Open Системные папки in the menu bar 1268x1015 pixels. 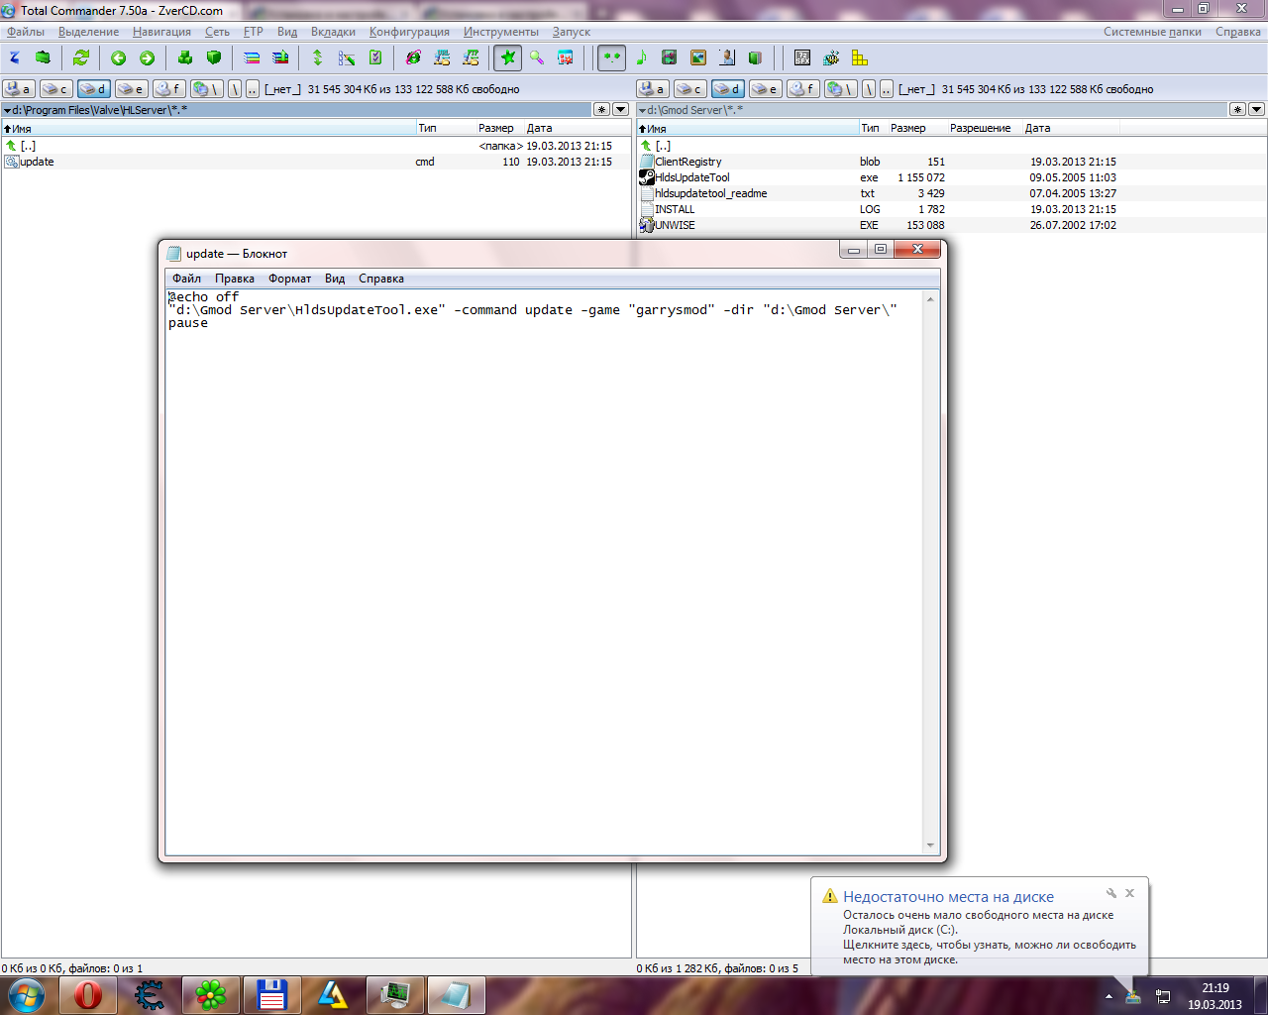pyautogui.click(x=1153, y=32)
